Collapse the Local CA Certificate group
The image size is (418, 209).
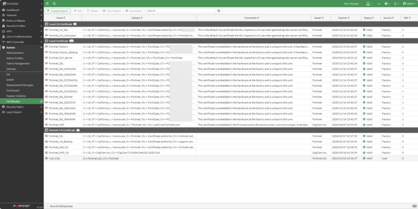click(x=47, y=24)
